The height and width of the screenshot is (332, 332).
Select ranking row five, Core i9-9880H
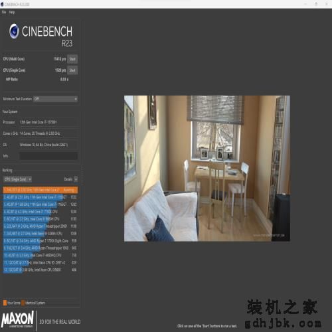coord(41,219)
